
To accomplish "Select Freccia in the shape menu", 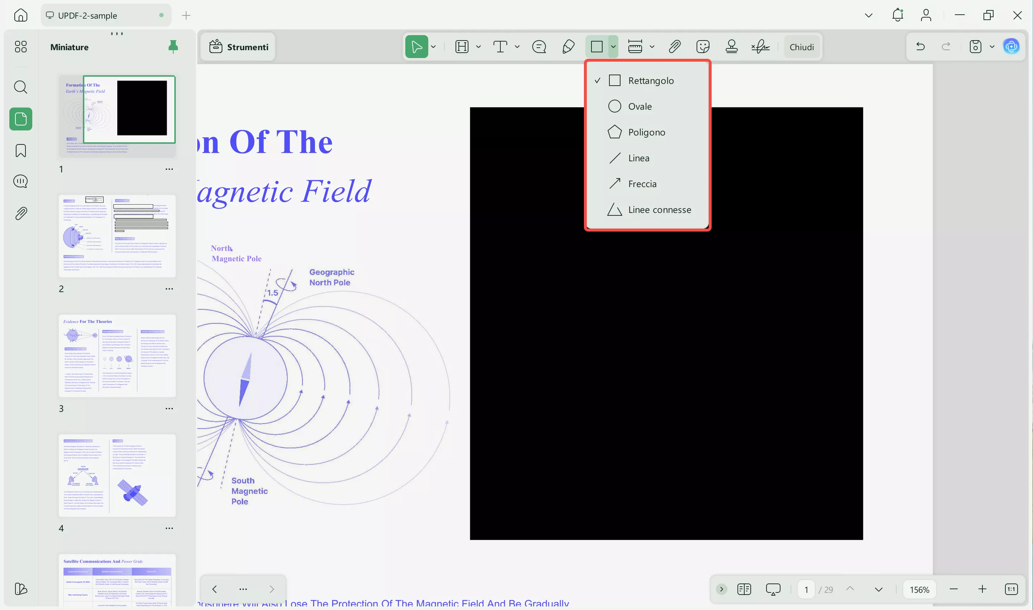I will coord(642,184).
